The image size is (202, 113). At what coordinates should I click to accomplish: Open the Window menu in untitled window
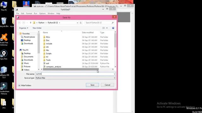click(x=51, y=13)
